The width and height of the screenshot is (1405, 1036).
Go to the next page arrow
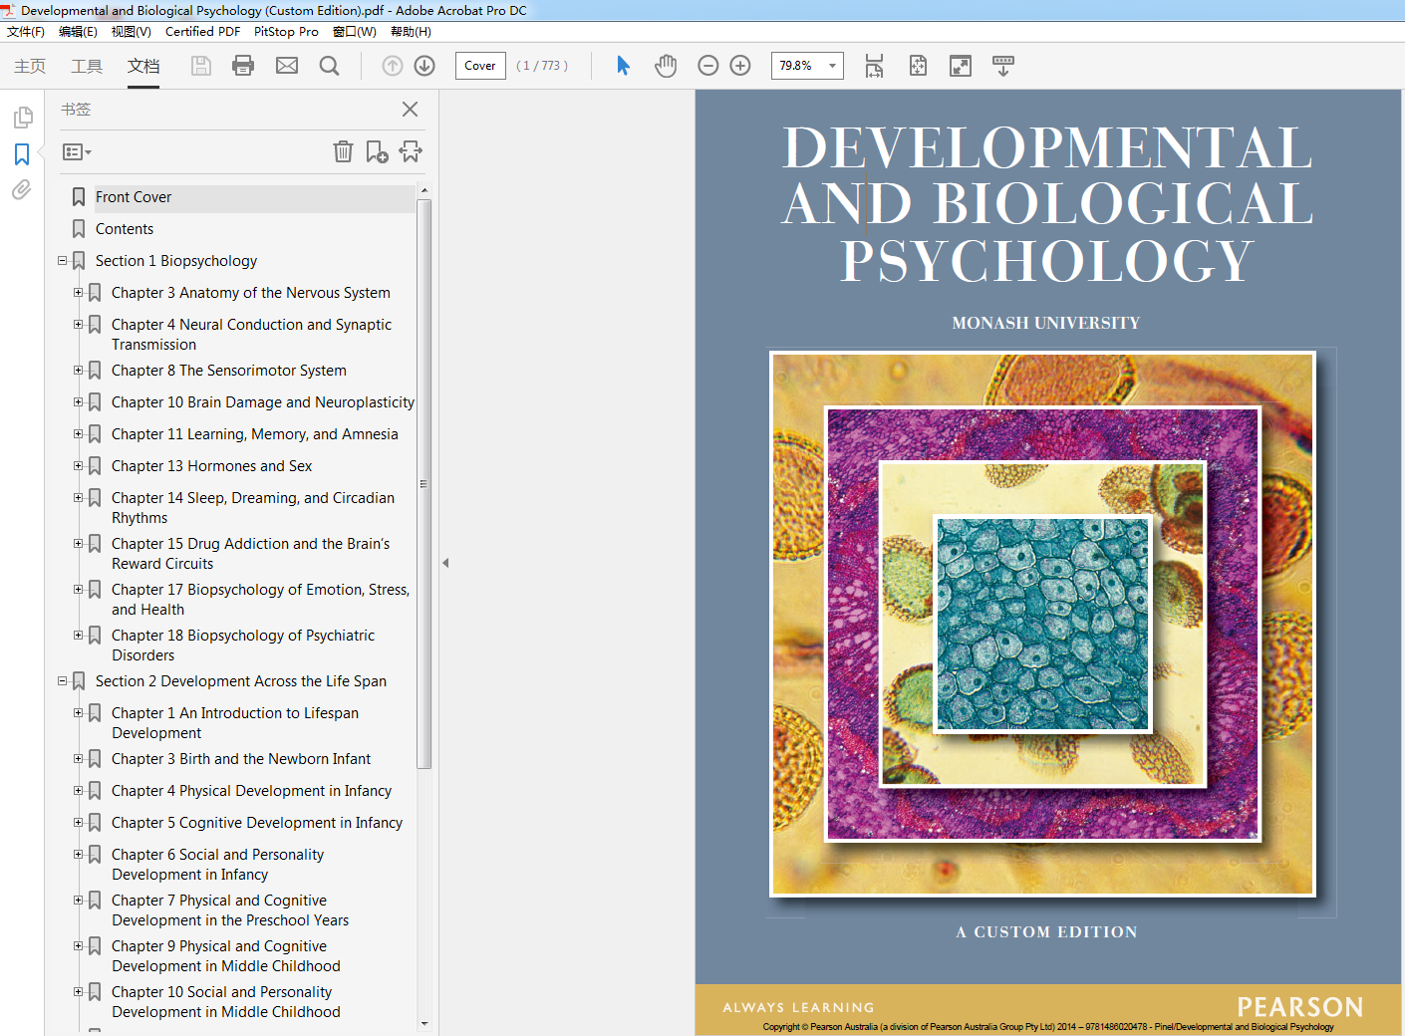tap(424, 66)
